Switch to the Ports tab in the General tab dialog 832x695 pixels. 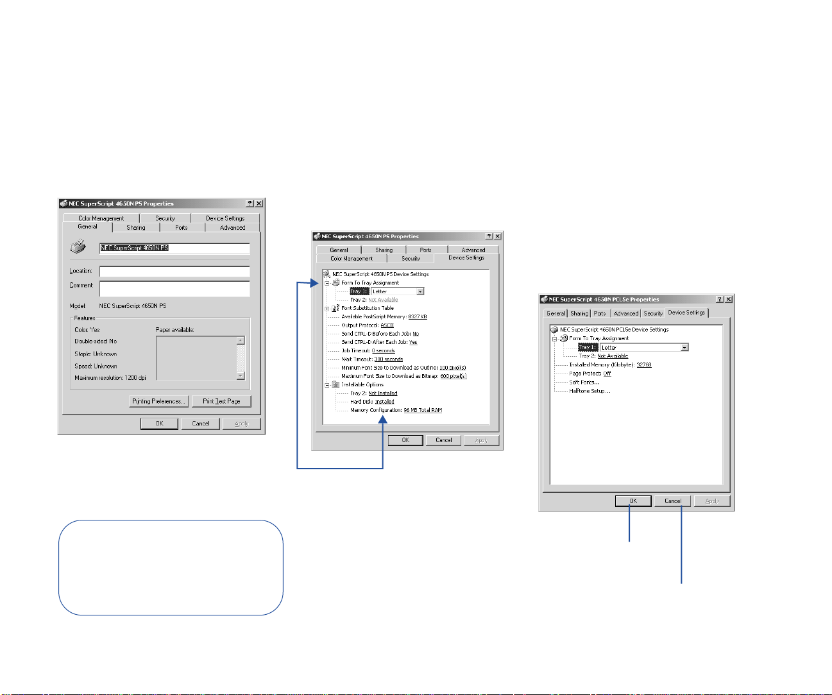(182, 227)
